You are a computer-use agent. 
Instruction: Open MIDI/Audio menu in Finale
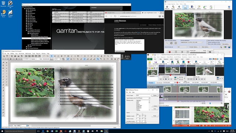28,54
